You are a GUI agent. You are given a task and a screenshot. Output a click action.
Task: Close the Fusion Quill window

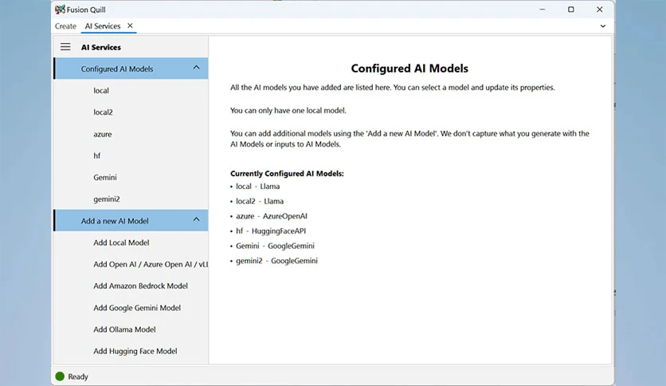pos(599,10)
